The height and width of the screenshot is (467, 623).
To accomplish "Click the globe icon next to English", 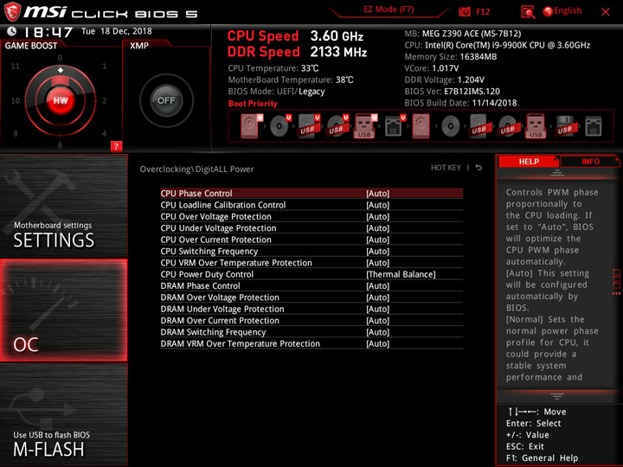I will pos(548,11).
